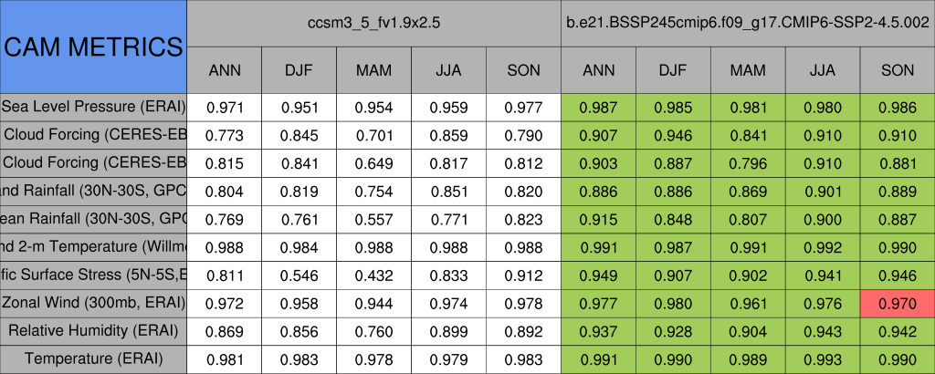Image resolution: width=935 pixels, height=374 pixels.
Task: Select the green 0.796 MAM cell
Action: [748, 162]
